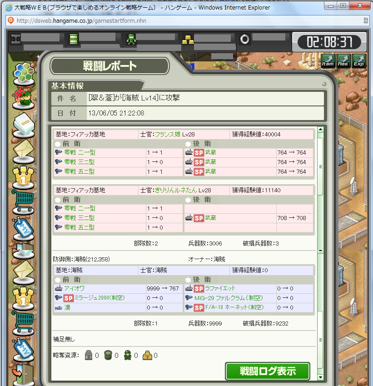Close report panel via small circle icon
This screenshot has width=373, height=386.
tap(324, 84)
